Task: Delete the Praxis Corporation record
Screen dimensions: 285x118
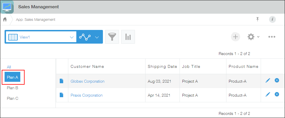Action: click(x=277, y=94)
